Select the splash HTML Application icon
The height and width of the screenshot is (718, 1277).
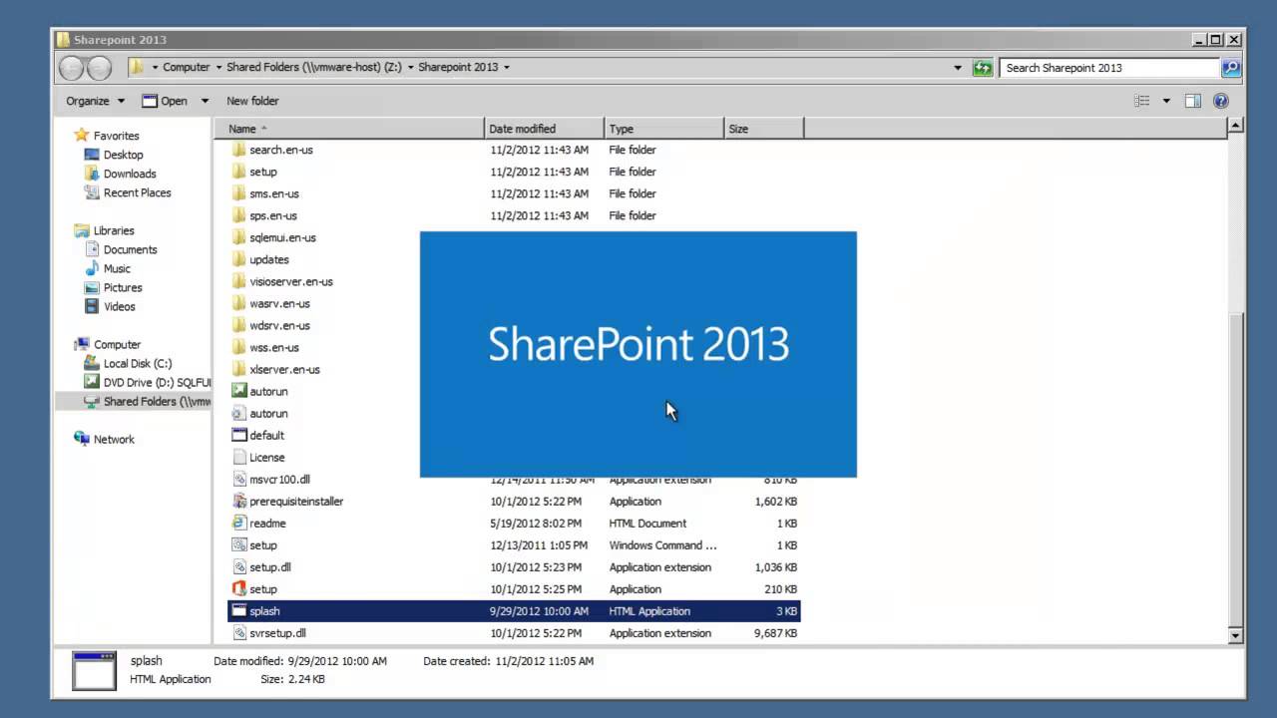click(238, 610)
